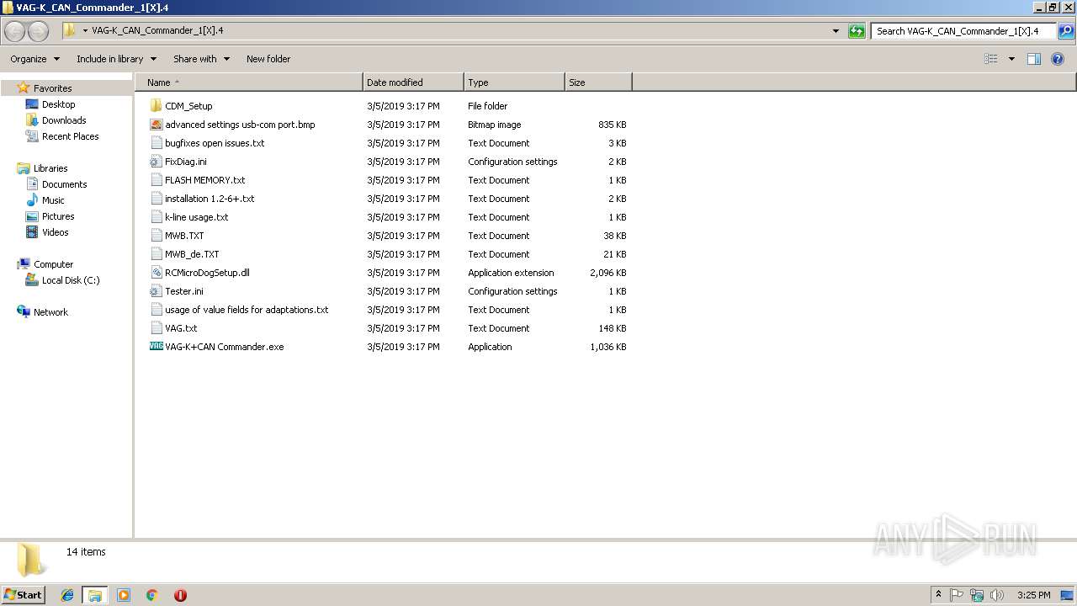The height and width of the screenshot is (606, 1077).
Task: Open Downloads in navigation pane
Action: click(x=64, y=120)
